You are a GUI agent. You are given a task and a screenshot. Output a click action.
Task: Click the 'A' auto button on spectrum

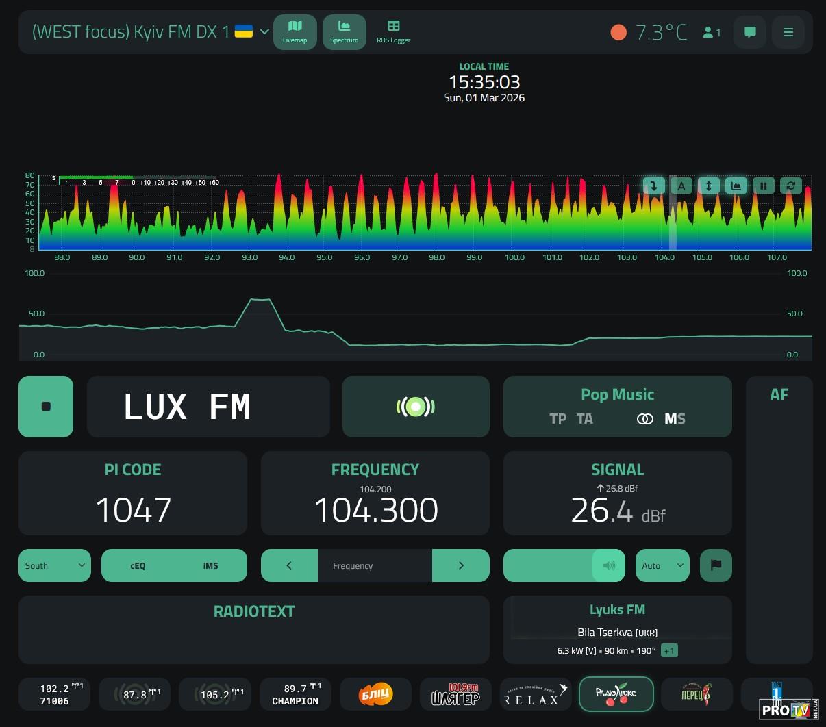click(681, 186)
